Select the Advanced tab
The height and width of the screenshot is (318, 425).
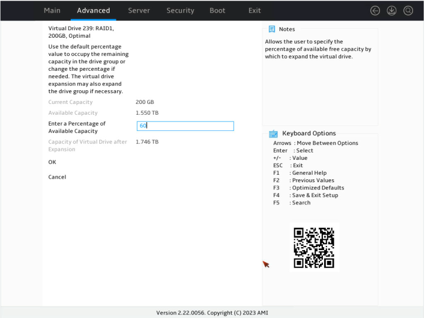(x=94, y=11)
